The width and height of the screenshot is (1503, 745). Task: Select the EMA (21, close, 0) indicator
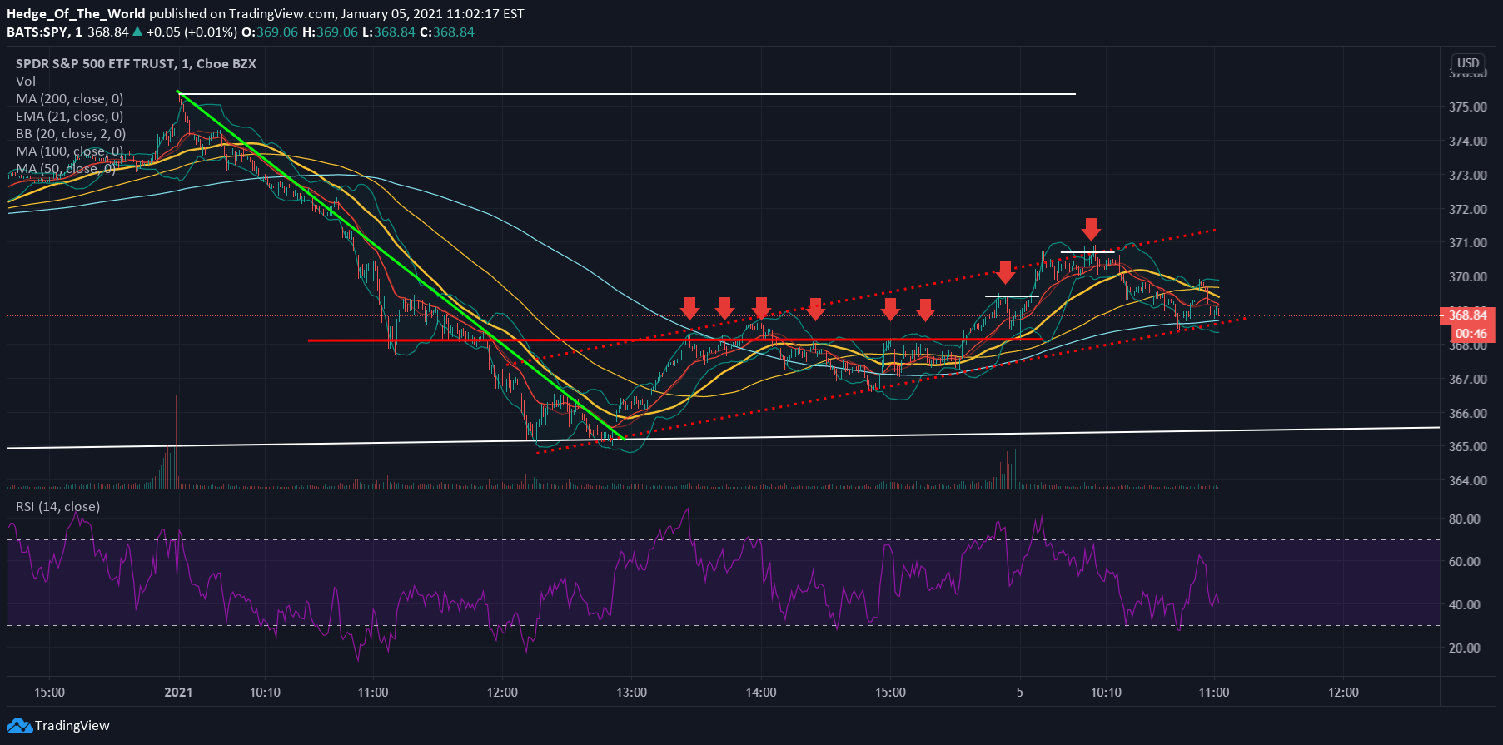coord(70,116)
